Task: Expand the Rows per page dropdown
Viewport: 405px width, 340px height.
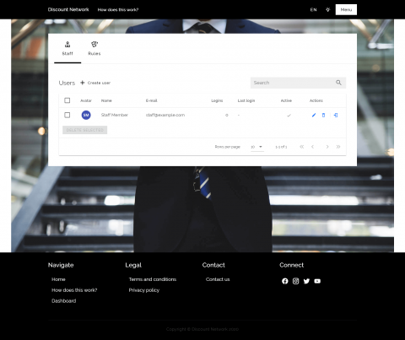Action: [x=257, y=147]
